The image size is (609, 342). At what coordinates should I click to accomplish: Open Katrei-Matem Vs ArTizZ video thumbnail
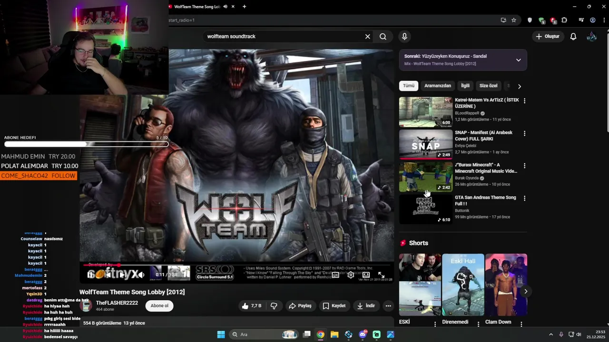(426, 112)
